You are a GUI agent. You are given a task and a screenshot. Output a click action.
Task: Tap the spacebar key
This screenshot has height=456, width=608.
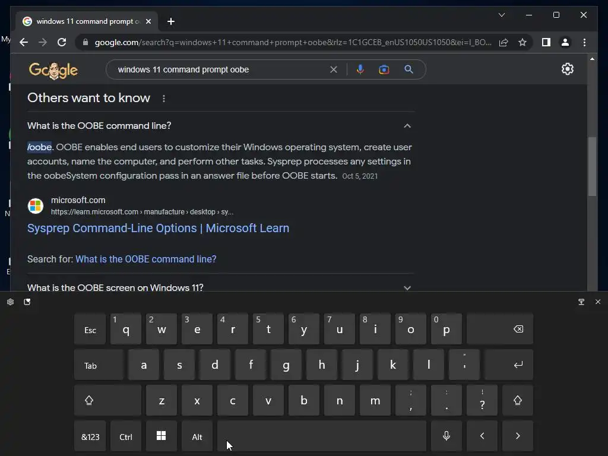point(321,436)
